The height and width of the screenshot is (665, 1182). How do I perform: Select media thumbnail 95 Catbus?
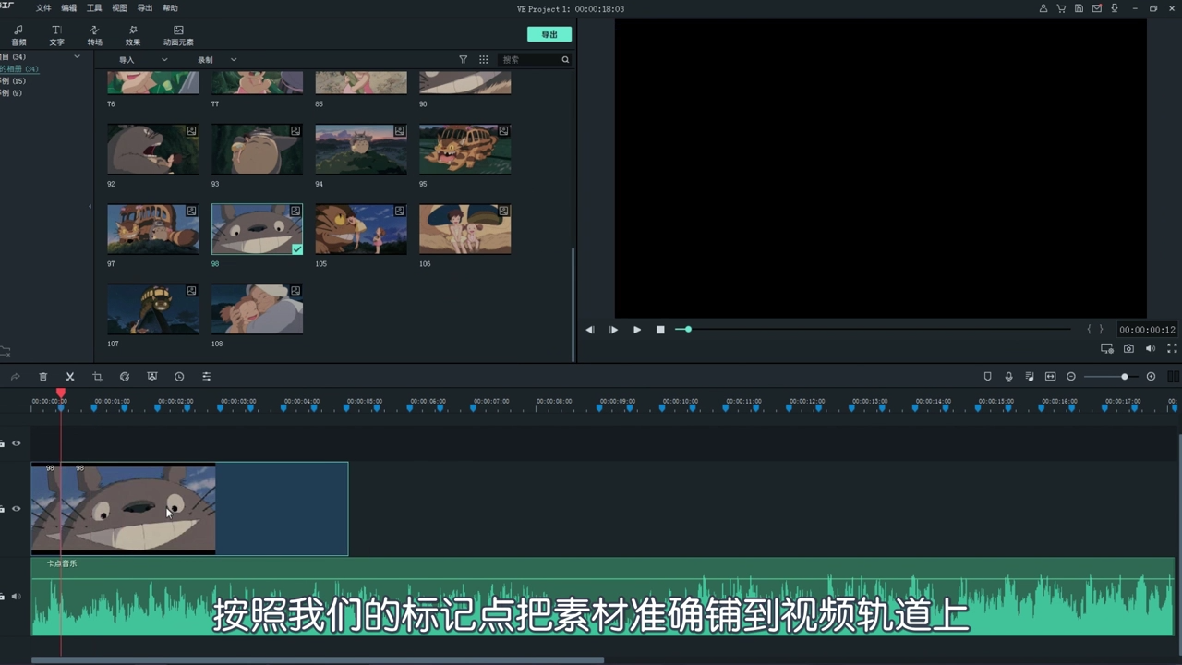click(464, 149)
